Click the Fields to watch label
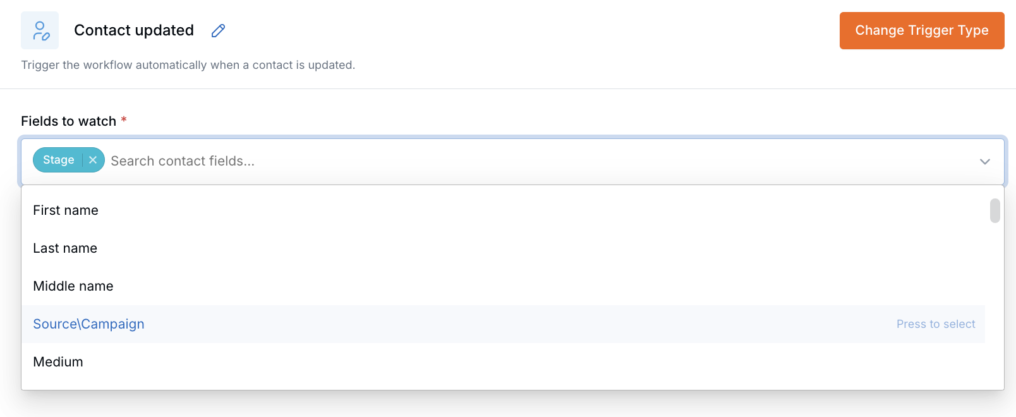 pyautogui.click(x=68, y=121)
